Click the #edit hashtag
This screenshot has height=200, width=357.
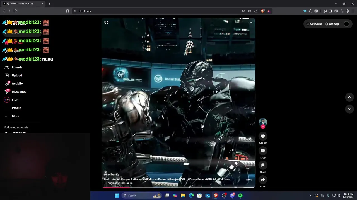click(x=107, y=179)
